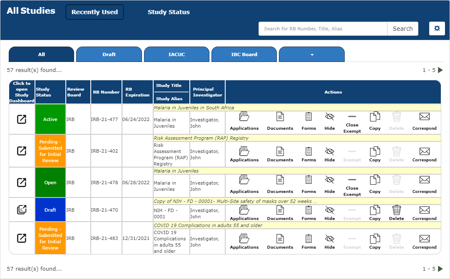Open Applications for IRB-21-483
The image size is (450, 279).
[244, 242]
